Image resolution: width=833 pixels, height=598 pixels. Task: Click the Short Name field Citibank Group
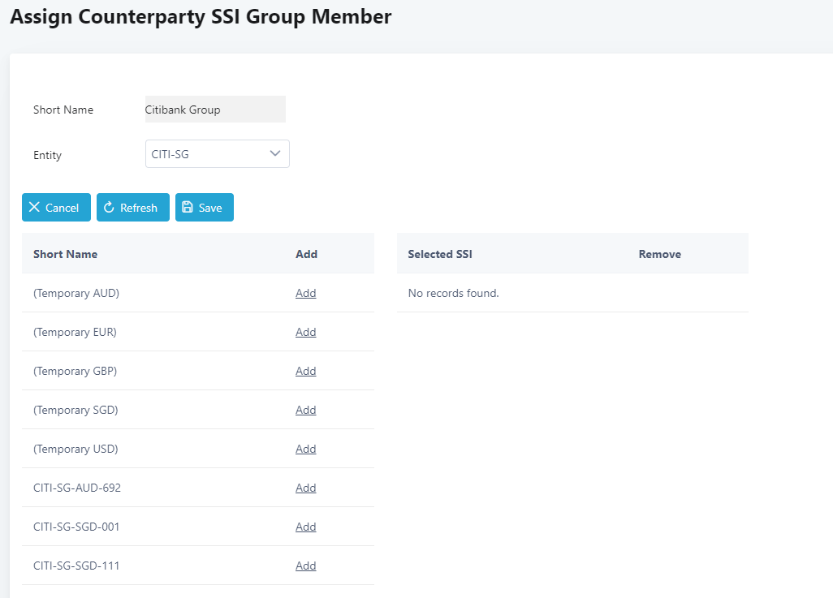(215, 110)
